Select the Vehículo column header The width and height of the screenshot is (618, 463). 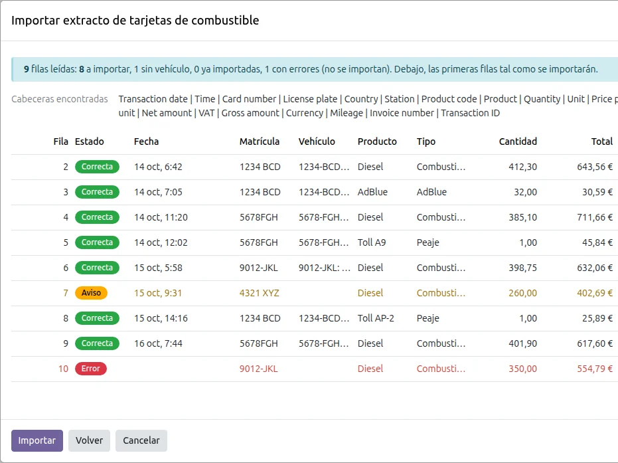pos(317,141)
